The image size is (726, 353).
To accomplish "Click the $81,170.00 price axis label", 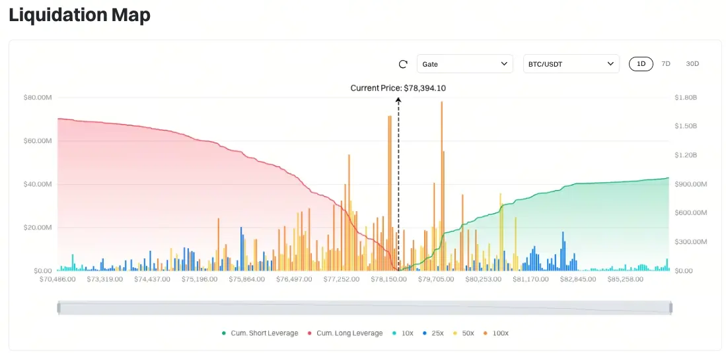I will coord(530,280).
